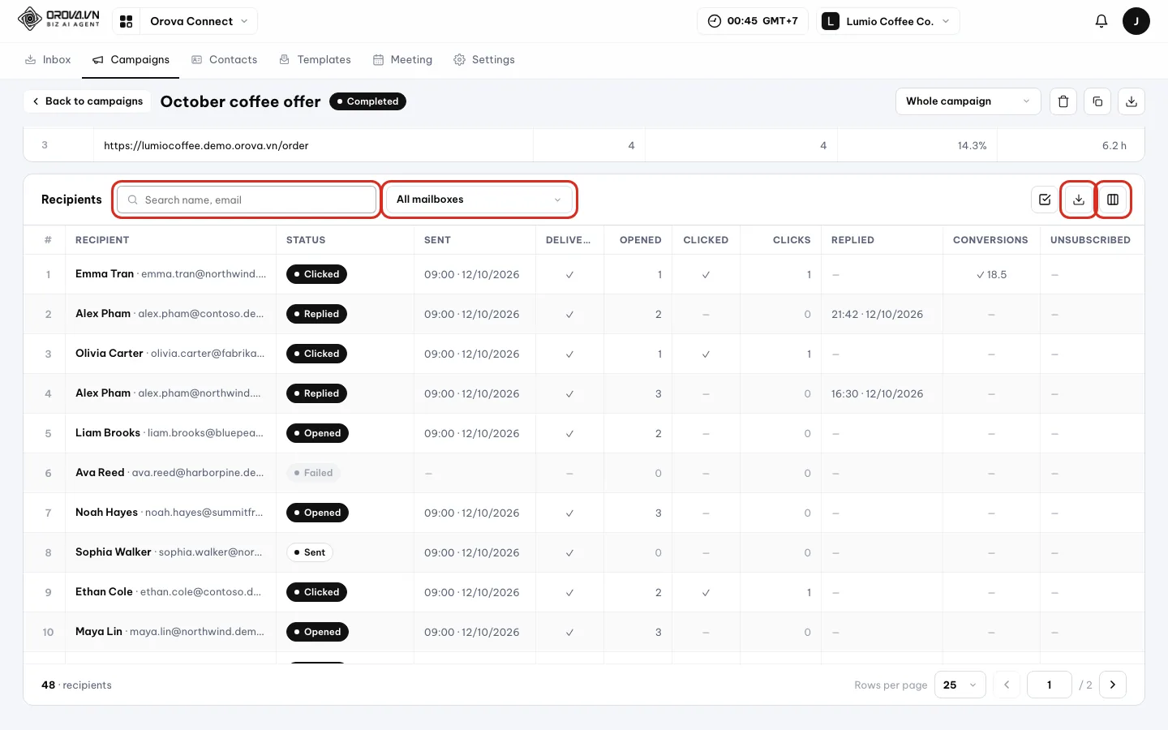This screenshot has height=730, width=1168.
Task: Click the Olivia Carter recipient name
Action: click(109, 354)
